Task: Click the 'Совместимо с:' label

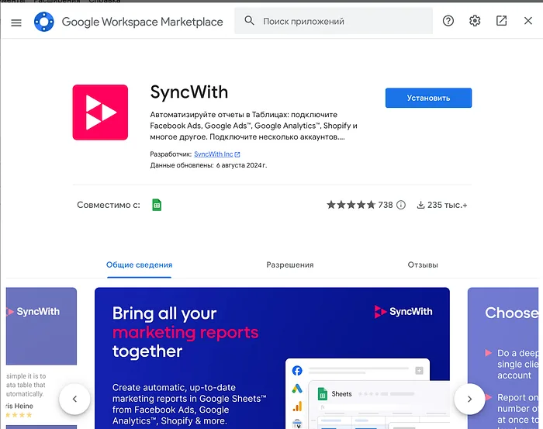Action: tap(109, 205)
